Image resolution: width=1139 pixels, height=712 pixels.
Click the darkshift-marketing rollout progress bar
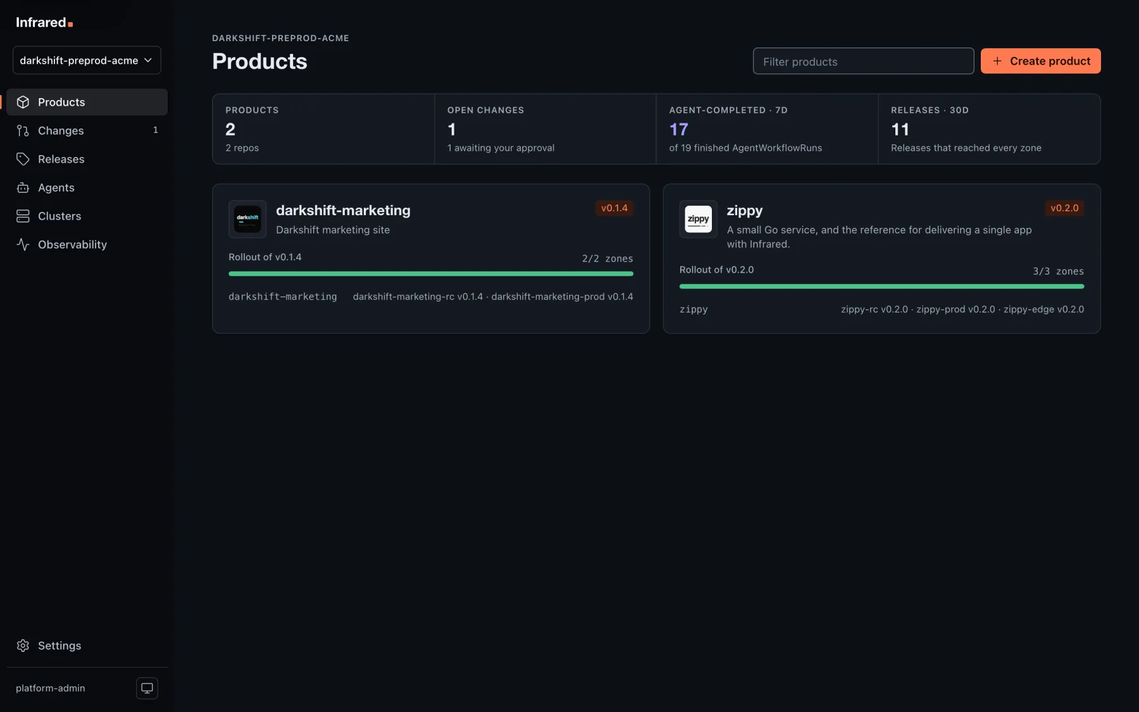point(431,273)
